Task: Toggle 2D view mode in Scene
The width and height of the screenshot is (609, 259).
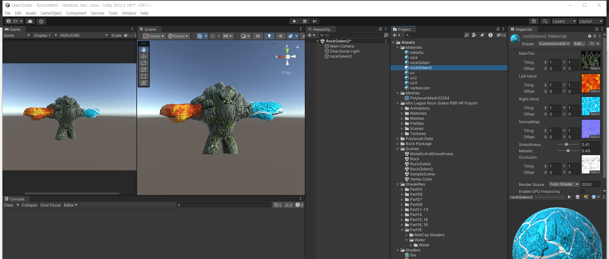Action: click(x=258, y=36)
